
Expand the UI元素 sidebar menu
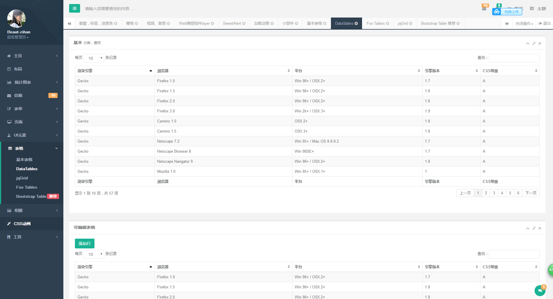(32, 135)
